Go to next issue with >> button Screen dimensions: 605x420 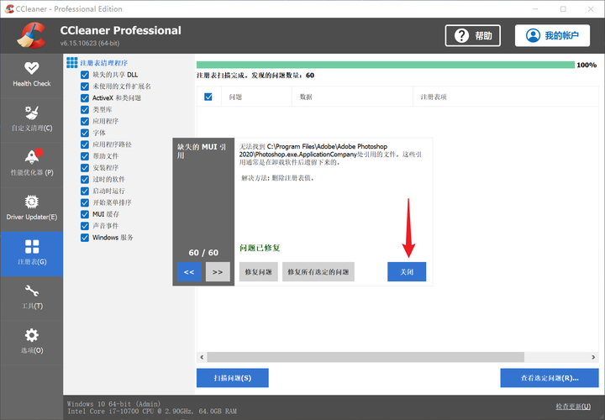point(217,271)
